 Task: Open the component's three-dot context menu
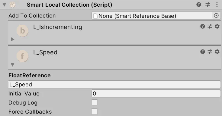pos(217,5)
